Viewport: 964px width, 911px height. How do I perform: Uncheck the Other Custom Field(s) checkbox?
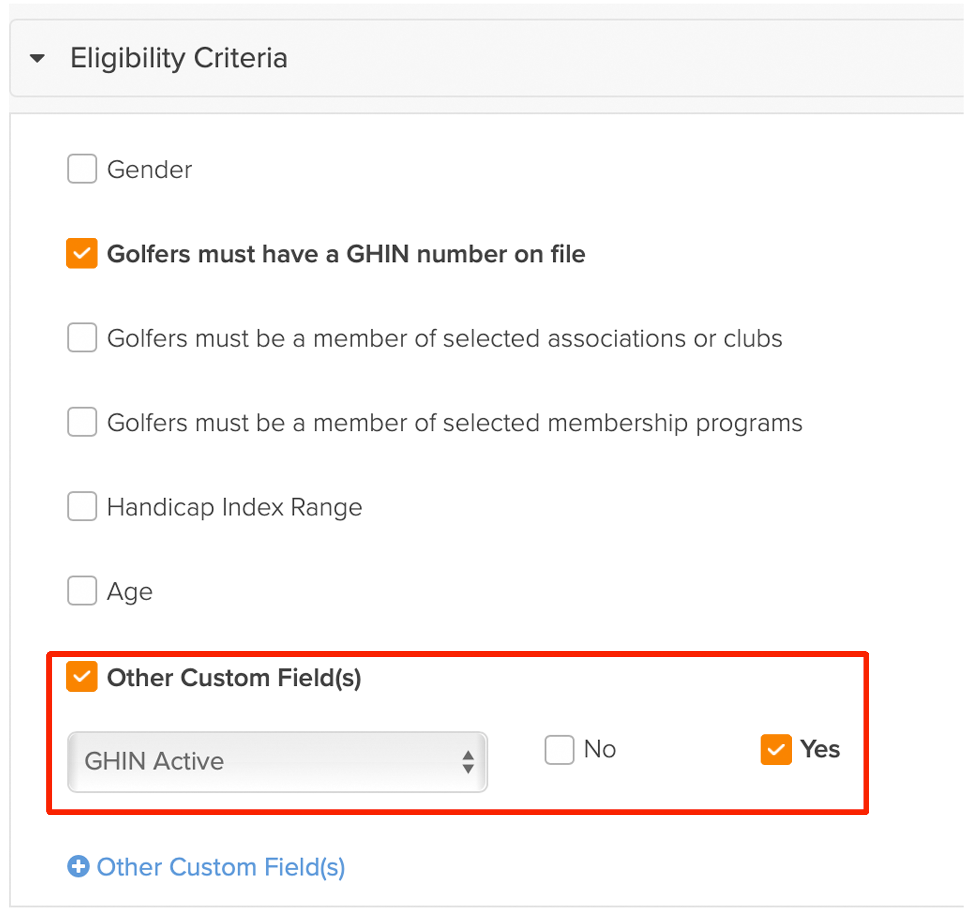(82, 676)
